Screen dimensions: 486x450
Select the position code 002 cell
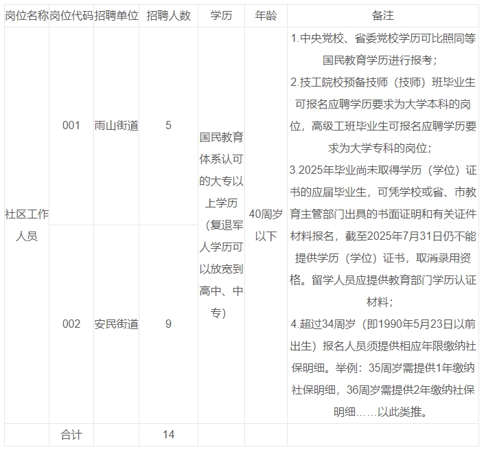(x=71, y=324)
